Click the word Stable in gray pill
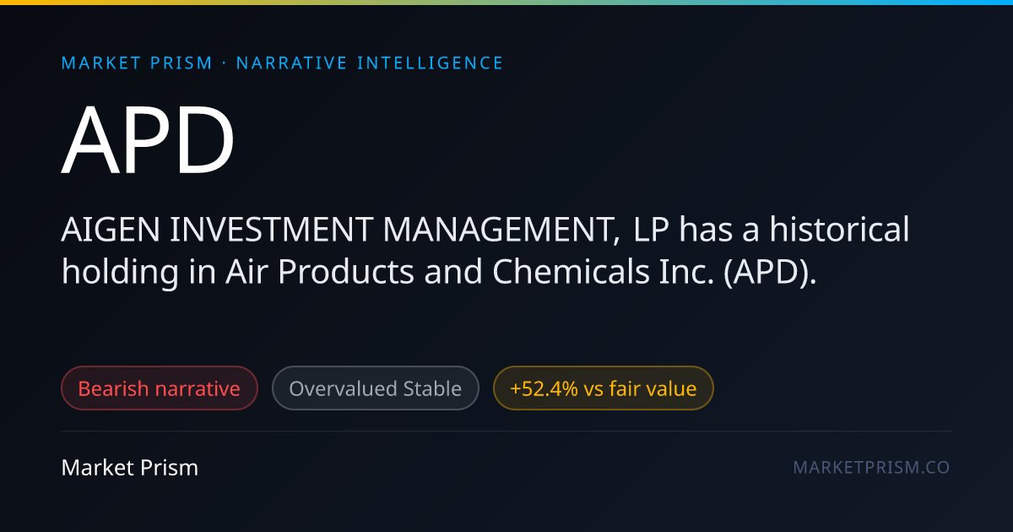Viewport: 1013px width, 532px height. (431, 388)
